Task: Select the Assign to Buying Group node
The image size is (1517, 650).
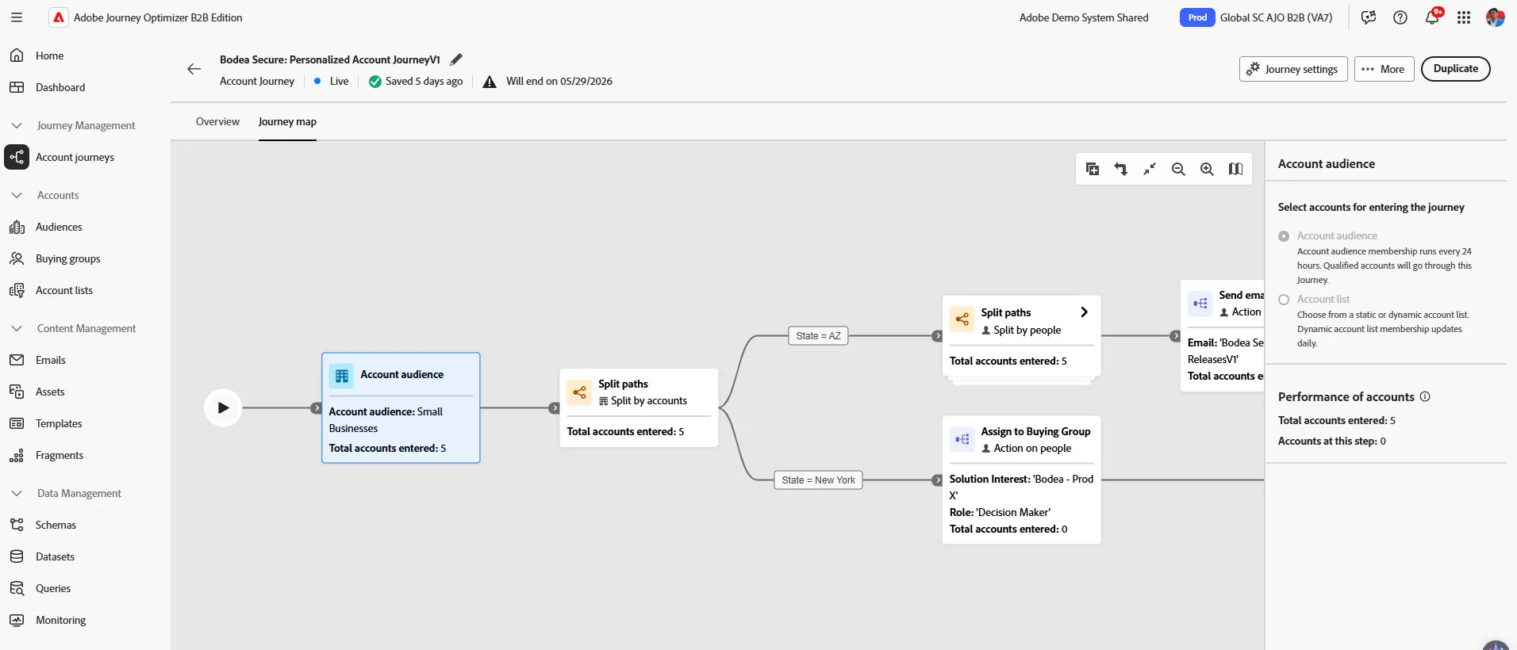Action: pyautogui.click(x=1021, y=480)
